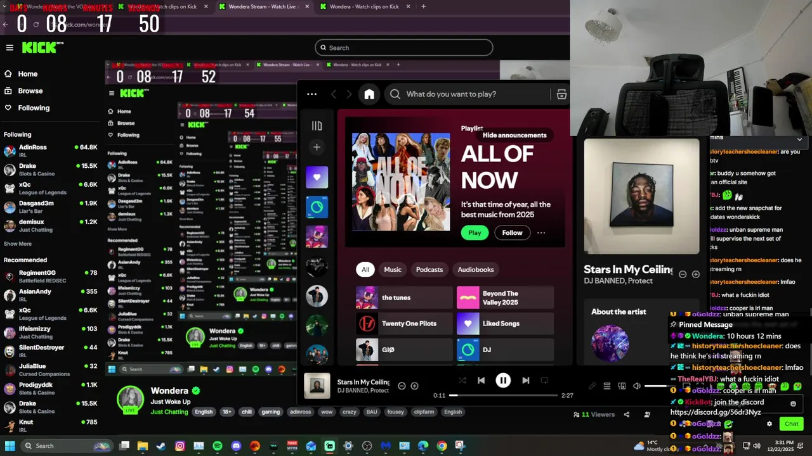This screenshot has height=456, width=812.
Task: Open Liked Songs heart tile in Spotify sidebar
Action: tap(317, 177)
